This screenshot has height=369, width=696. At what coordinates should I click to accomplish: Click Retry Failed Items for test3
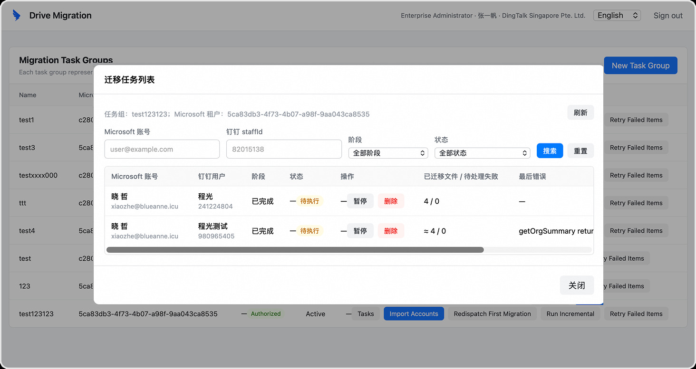[x=636, y=148]
